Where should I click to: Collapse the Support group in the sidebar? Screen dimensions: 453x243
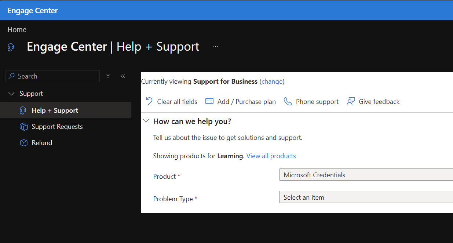pos(11,94)
